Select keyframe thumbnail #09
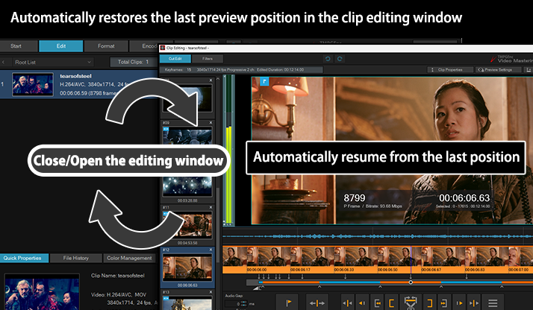This screenshot has height=310, width=533. pos(187,136)
